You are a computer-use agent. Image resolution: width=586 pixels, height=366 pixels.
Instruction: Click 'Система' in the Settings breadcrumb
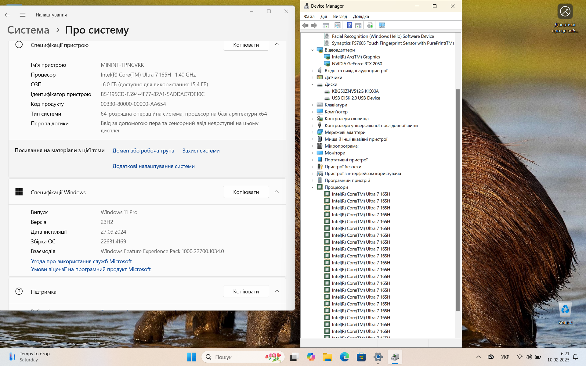coord(28,30)
